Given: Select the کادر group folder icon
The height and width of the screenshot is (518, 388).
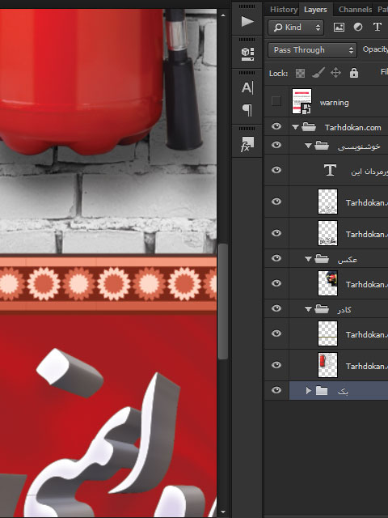Looking at the screenshot, I should pyautogui.click(x=322, y=309).
